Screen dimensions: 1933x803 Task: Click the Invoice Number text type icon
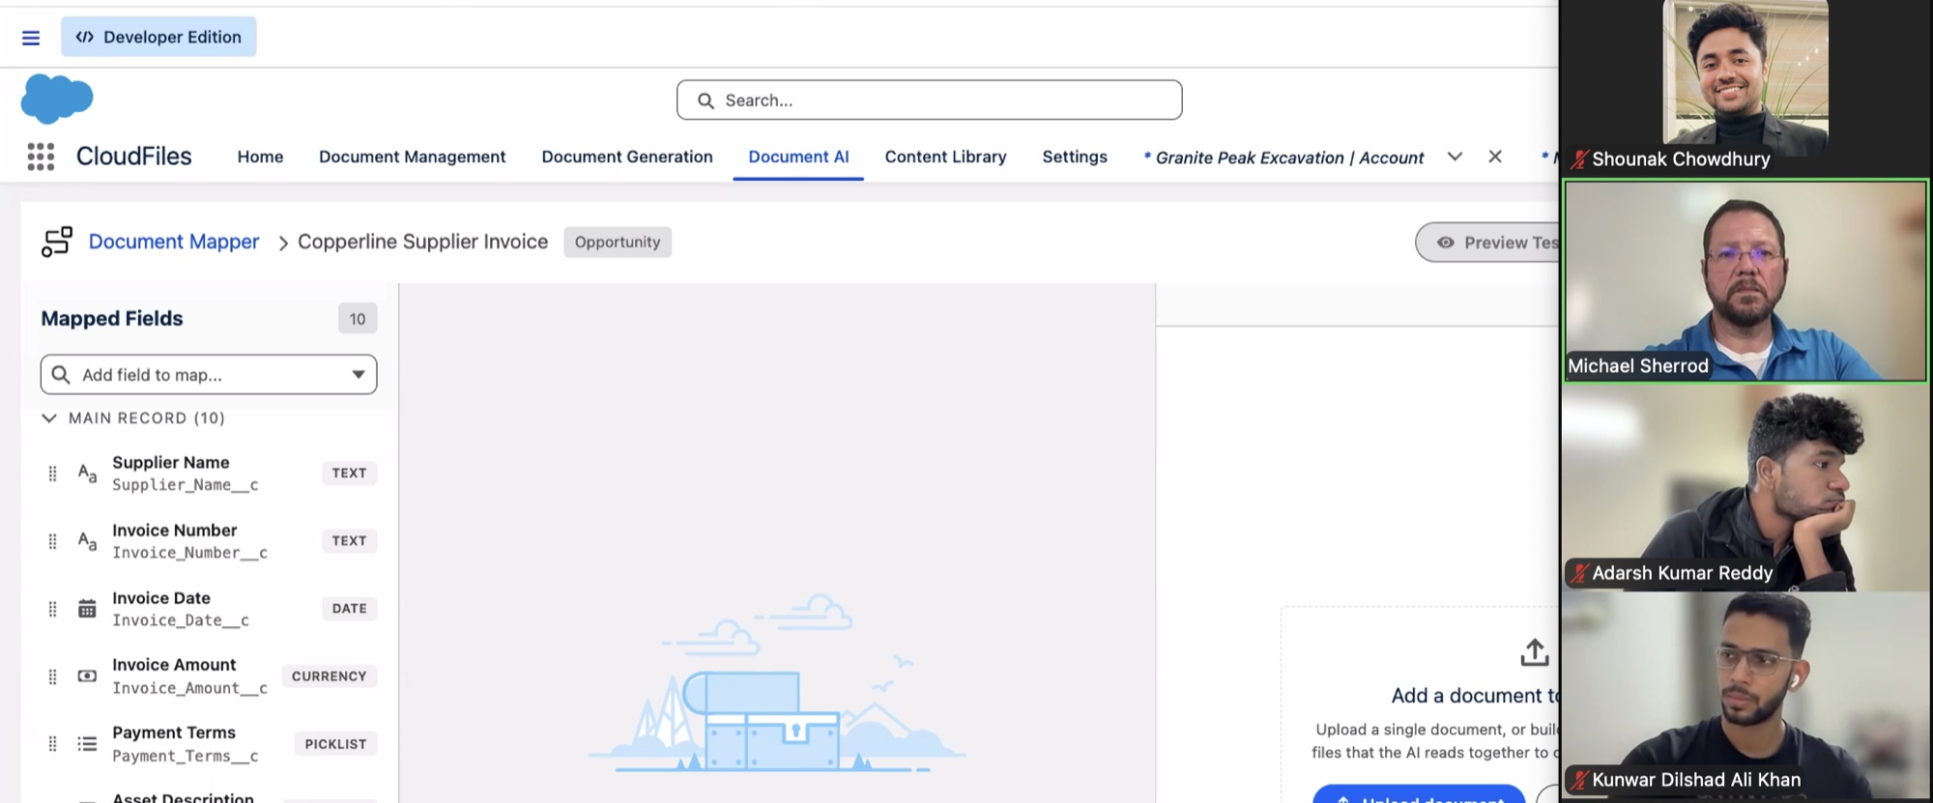point(87,541)
